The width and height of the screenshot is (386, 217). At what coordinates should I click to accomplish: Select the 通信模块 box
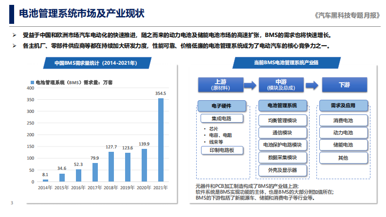[283, 133]
